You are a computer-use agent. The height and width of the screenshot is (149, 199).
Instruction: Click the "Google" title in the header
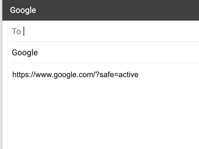coord(23,10)
